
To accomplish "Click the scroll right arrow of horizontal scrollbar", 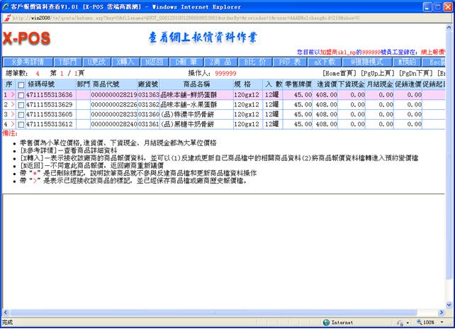I will pyautogui.click(x=442, y=310).
